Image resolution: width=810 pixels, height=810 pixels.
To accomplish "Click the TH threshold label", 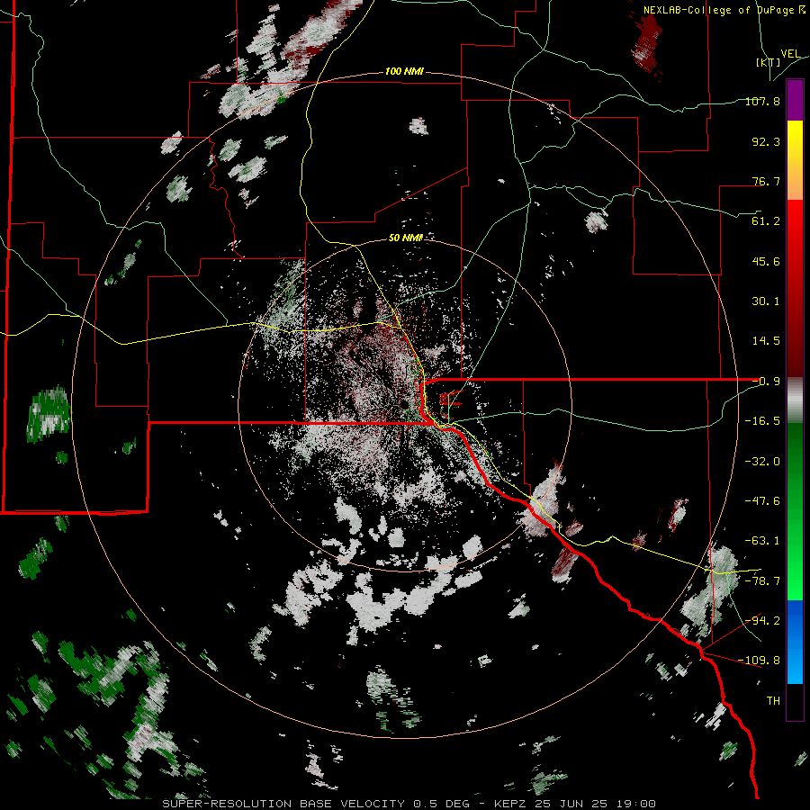I will [x=773, y=701].
